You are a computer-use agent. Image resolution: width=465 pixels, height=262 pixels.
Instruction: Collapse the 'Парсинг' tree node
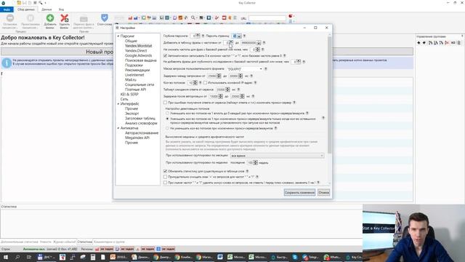click(x=118, y=36)
